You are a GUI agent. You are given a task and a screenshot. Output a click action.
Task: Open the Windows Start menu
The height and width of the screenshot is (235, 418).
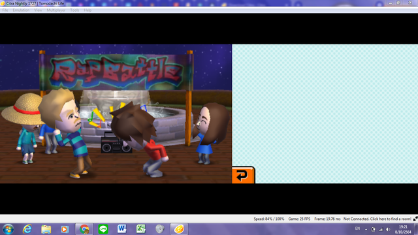pyautogui.click(x=8, y=229)
